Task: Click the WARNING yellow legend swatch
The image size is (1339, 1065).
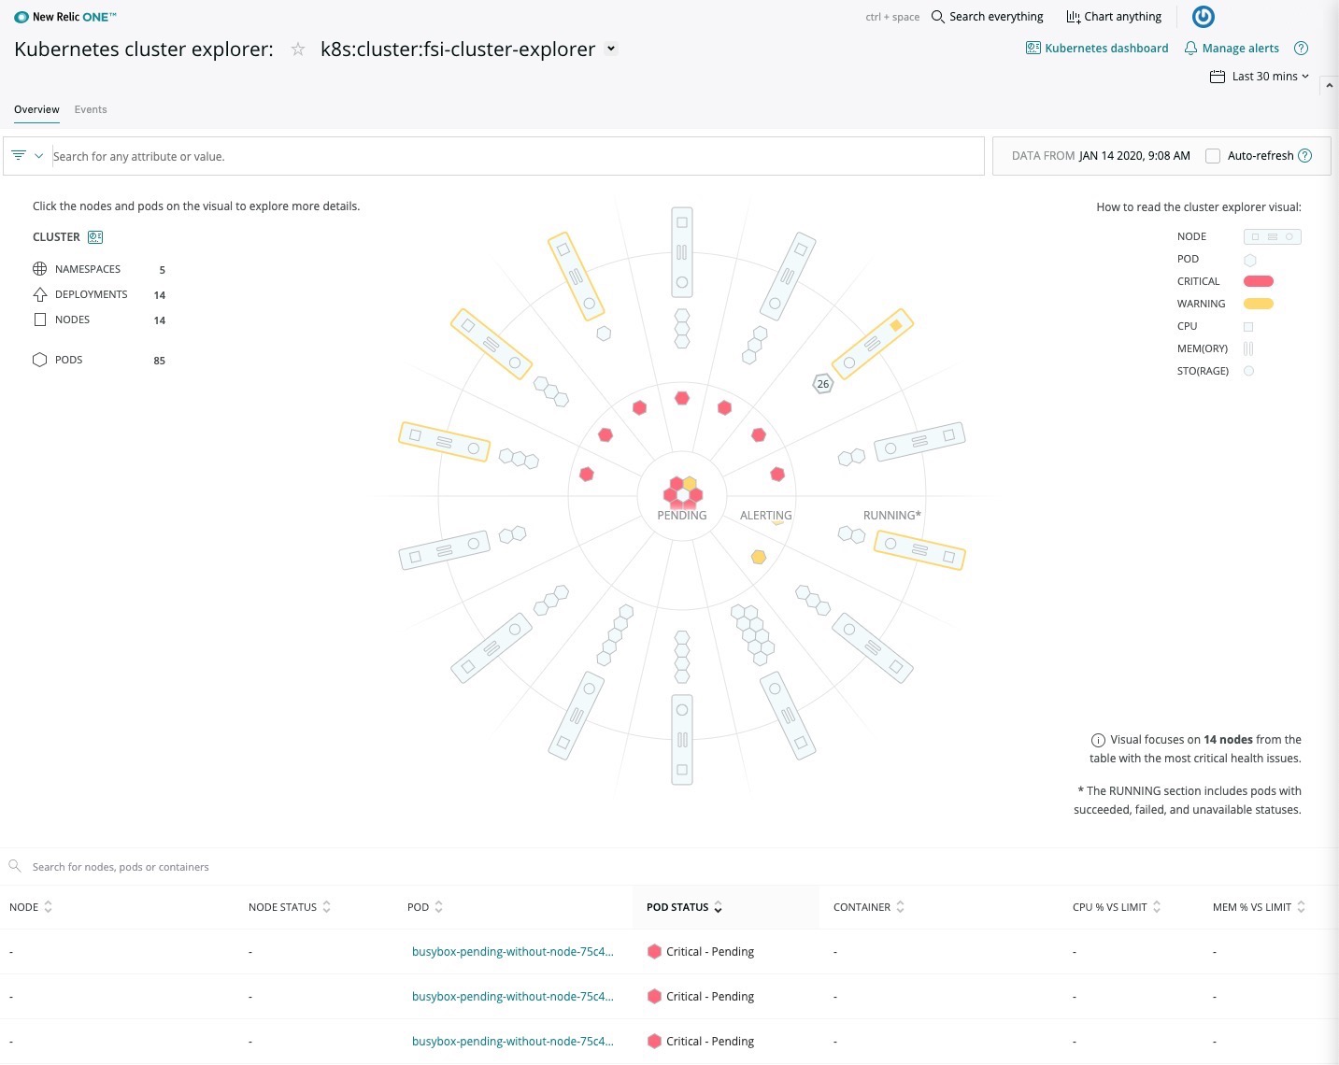Action: point(1259,304)
